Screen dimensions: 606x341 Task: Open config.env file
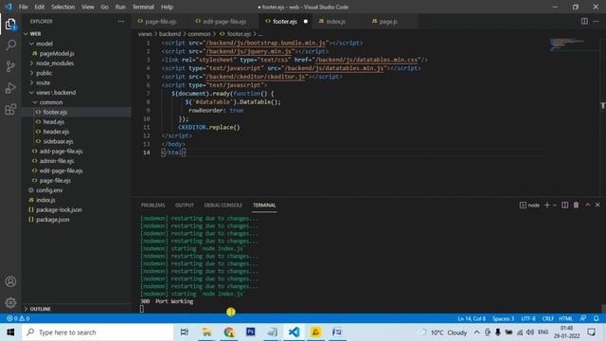pyautogui.click(x=49, y=189)
